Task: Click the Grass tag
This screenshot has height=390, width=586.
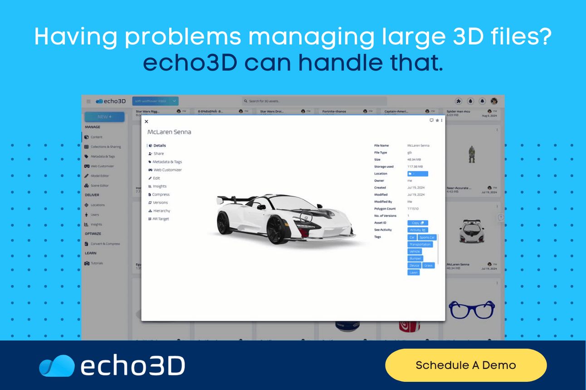Action: click(429, 265)
